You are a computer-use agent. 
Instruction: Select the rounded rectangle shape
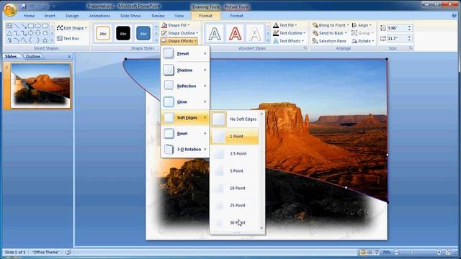45,26
